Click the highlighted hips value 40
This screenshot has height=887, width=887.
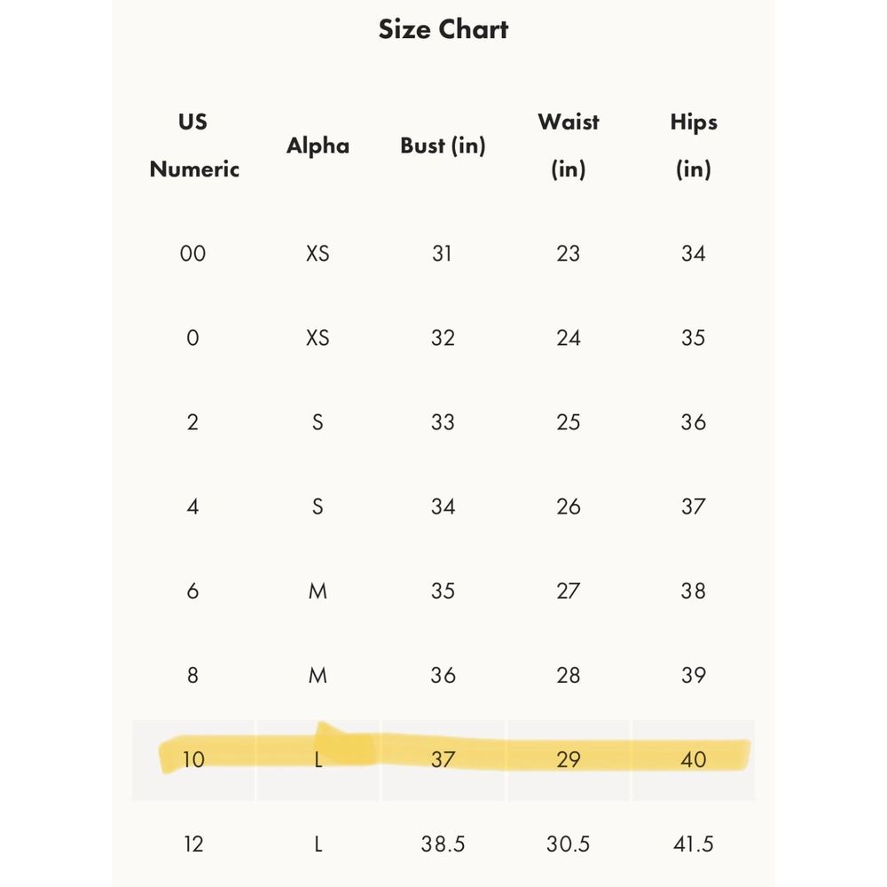pyautogui.click(x=693, y=759)
